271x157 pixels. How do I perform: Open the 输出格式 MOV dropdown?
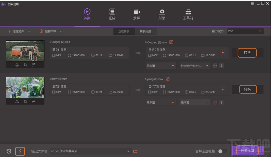pyautogui.click(x=245, y=31)
